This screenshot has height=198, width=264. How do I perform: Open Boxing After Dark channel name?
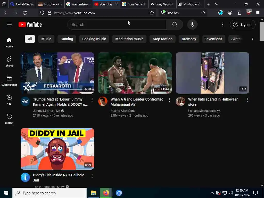tap(122, 111)
